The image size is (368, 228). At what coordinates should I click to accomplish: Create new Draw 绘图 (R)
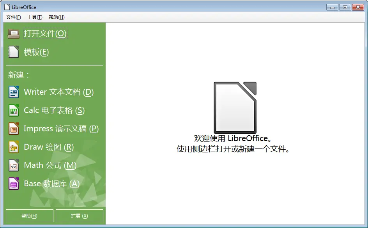pyautogui.click(x=49, y=147)
